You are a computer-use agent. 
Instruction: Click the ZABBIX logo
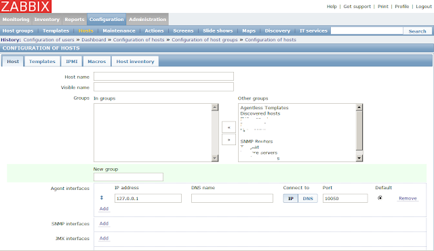pyautogui.click(x=26, y=6)
